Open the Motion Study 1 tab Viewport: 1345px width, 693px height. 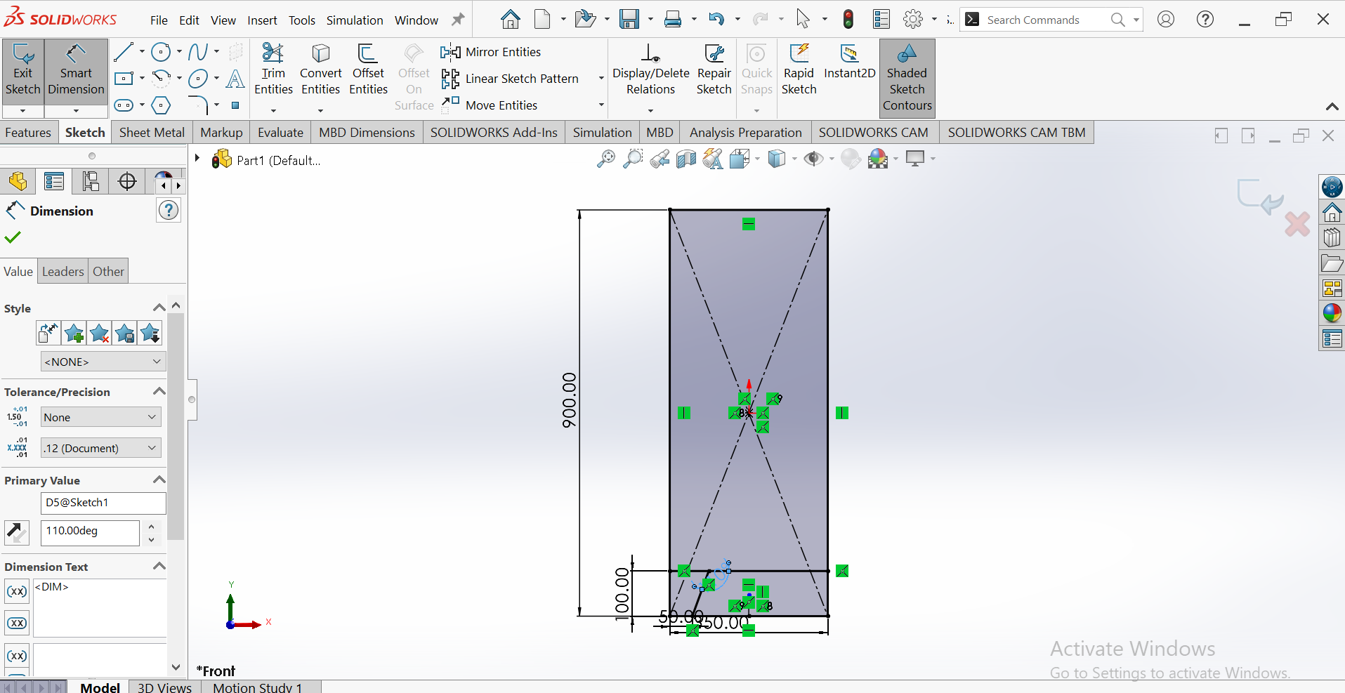(258, 687)
